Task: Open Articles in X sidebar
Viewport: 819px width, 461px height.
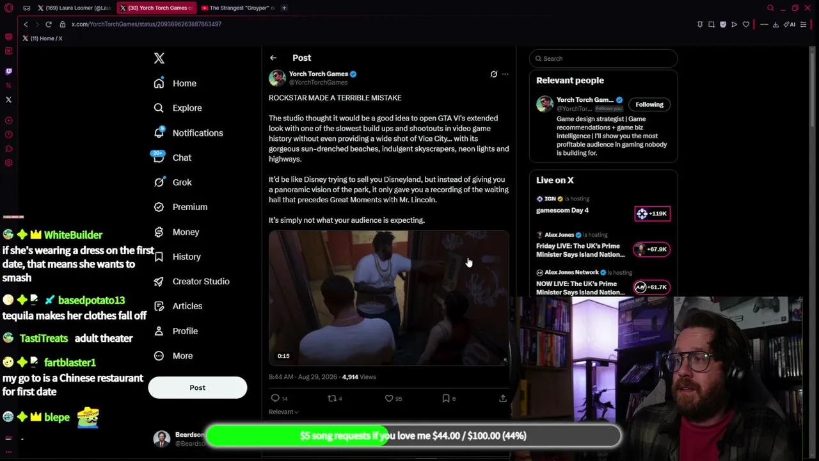Action: [x=178, y=306]
